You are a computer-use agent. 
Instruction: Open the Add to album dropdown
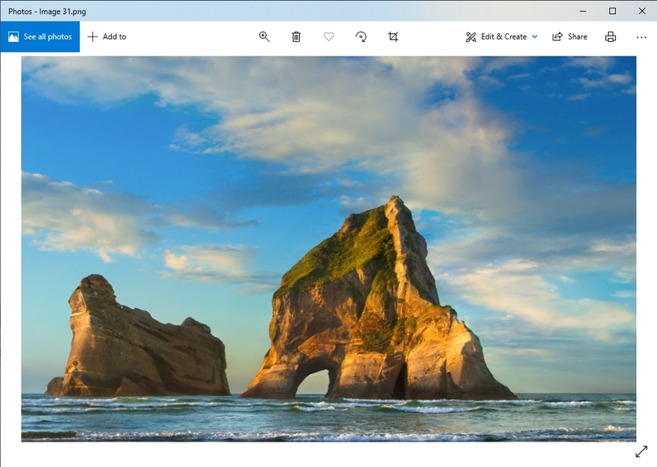107,36
